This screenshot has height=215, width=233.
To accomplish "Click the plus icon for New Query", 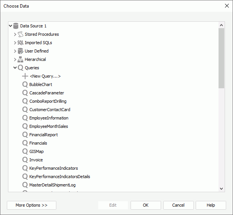I will pyautogui.click(x=25, y=76).
